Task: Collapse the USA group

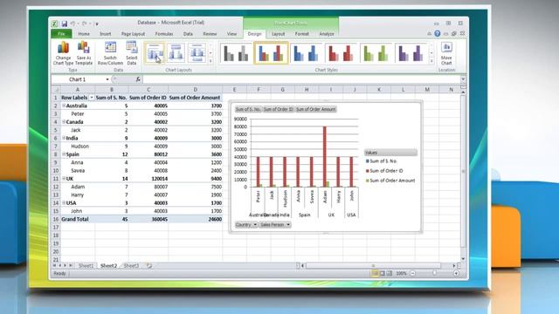Action: point(64,202)
